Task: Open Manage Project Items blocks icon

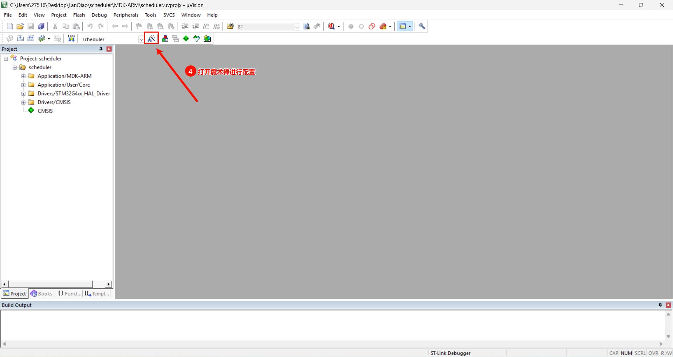Action: pyautogui.click(x=165, y=38)
